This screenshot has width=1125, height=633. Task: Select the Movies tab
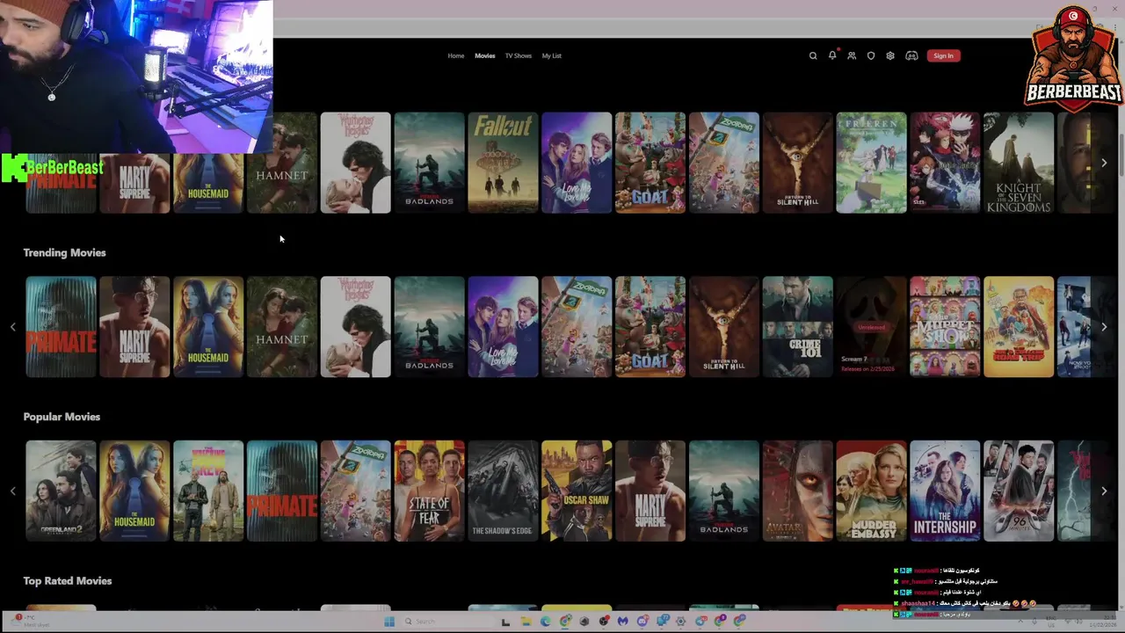(485, 55)
